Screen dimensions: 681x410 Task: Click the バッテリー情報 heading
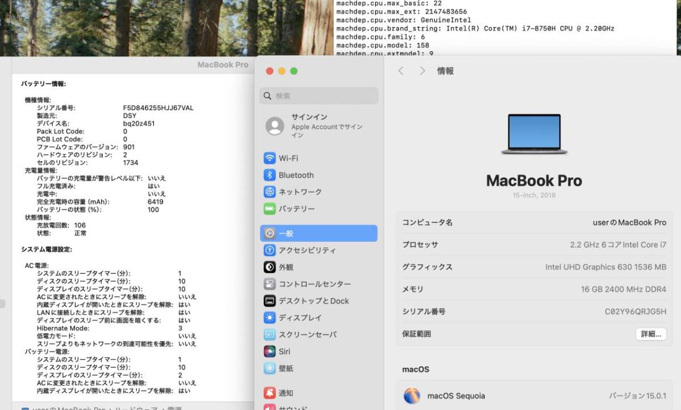[x=44, y=83]
